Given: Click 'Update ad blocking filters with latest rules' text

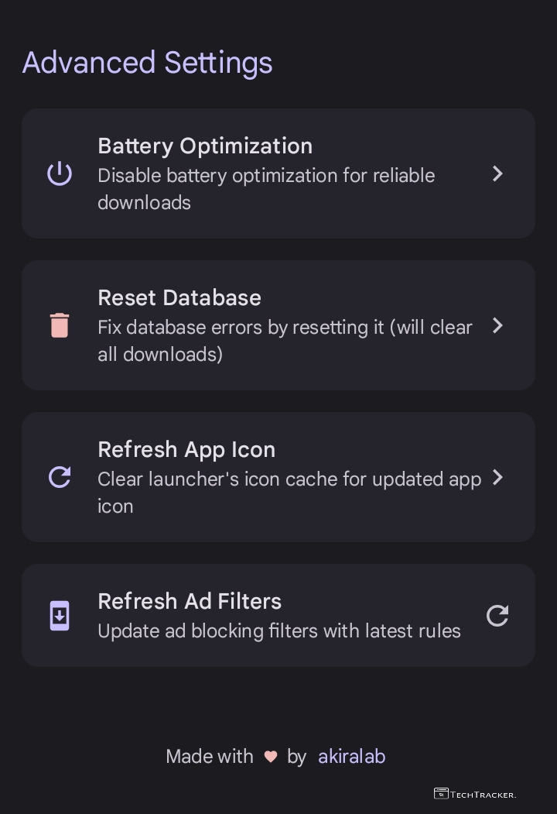Looking at the screenshot, I should (x=279, y=631).
